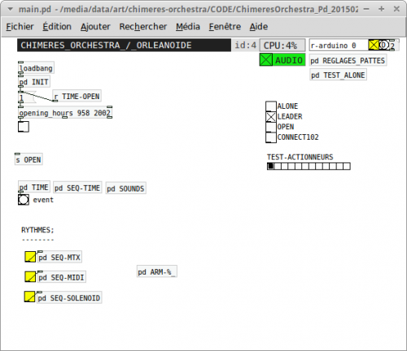Toggle the yellow box beside pd SEQ-MTX
This screenshot has width=407, height=351.
click(x=30, y=257)
